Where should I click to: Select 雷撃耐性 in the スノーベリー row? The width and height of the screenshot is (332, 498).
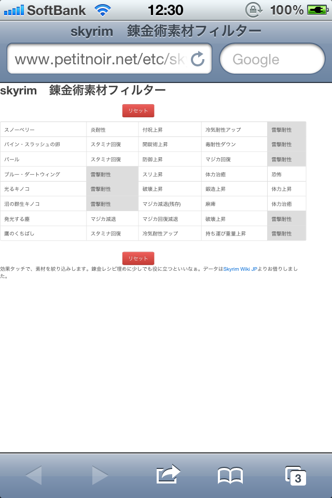[x=286, y=130]
